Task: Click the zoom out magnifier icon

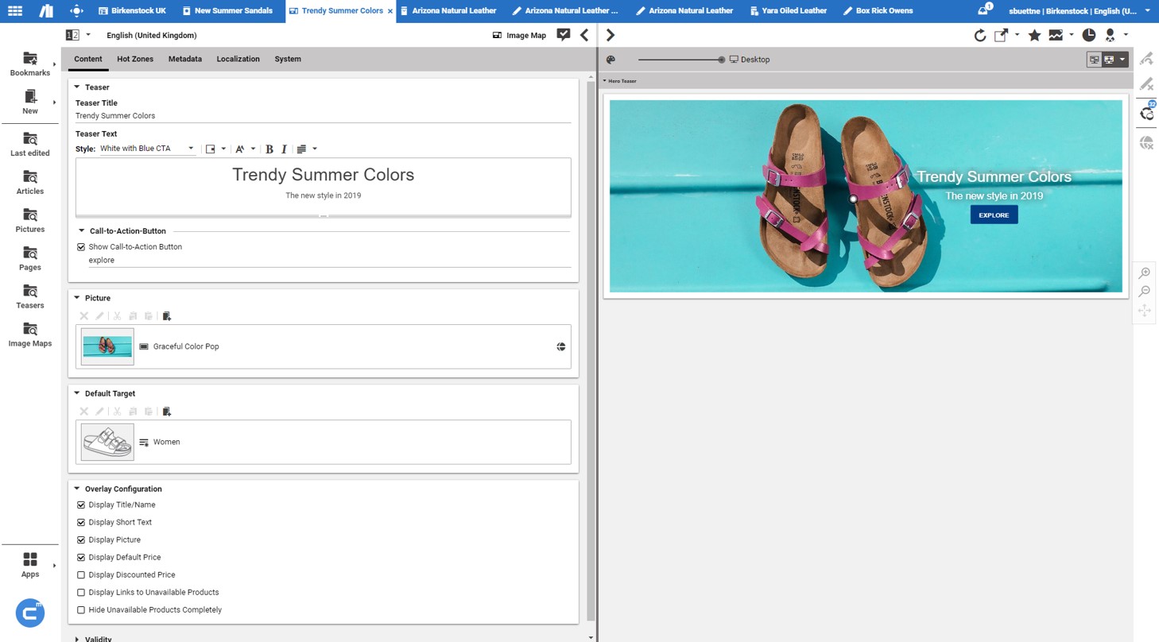Action: (x=1145, y=292)
